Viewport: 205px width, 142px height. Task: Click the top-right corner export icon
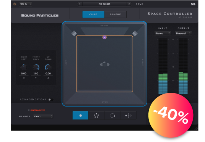point(193,4)
